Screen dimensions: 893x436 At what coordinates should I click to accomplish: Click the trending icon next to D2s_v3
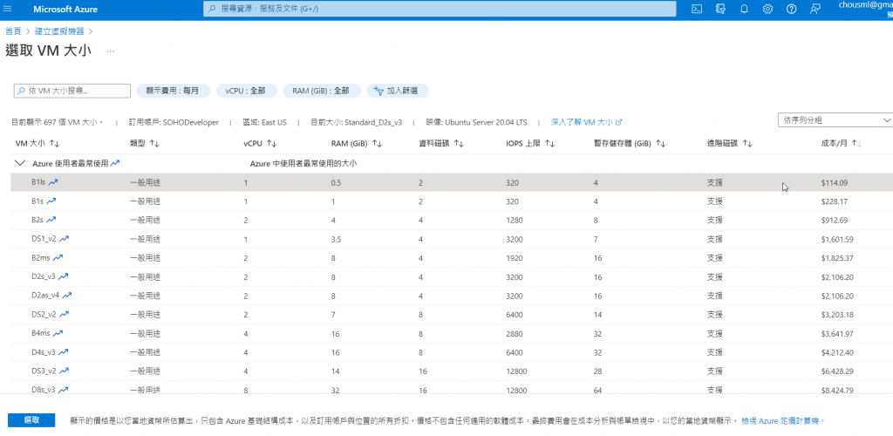click(63, 276)
